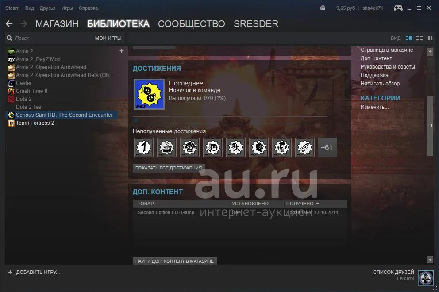Viewport: 439px width, 292px height.
Task: Select the bearded face locked achievement icon
Action: (x=281, y=147)
